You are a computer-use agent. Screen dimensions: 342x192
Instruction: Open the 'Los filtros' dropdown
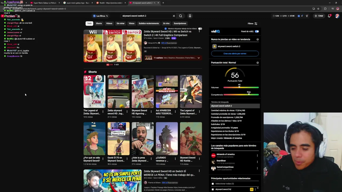(x=100, y=16)
